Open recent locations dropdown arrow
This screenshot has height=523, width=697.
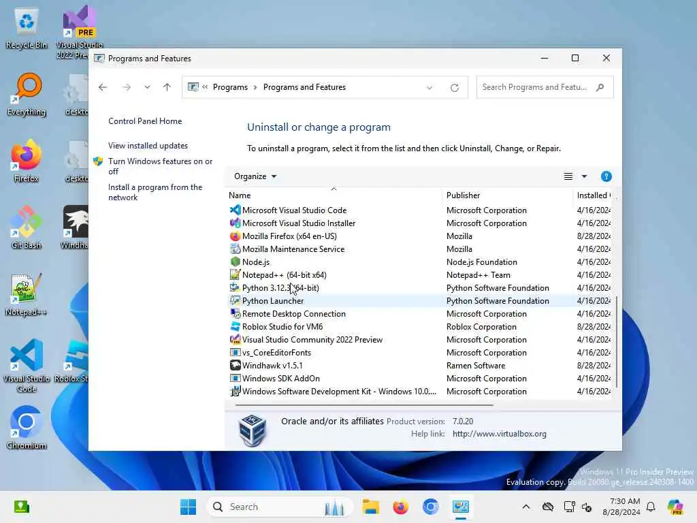(x=147, y=87)
